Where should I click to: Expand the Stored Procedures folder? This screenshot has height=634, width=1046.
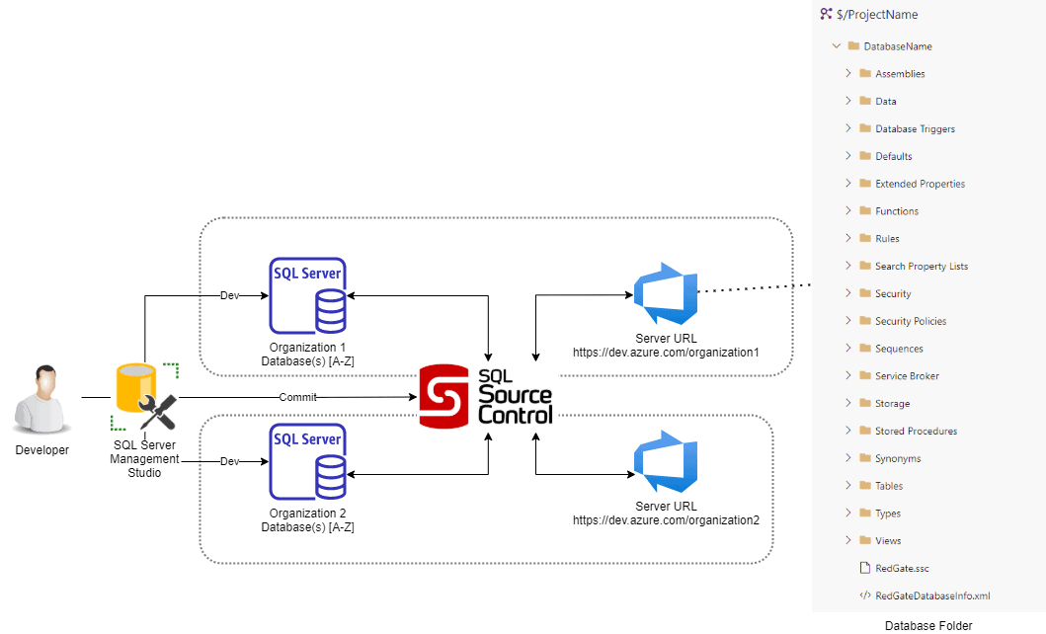pyautogui.click(x=847, y=431)
